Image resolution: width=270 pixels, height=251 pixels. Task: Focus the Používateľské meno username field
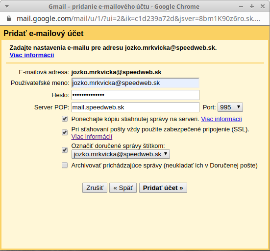coord(135,83)
